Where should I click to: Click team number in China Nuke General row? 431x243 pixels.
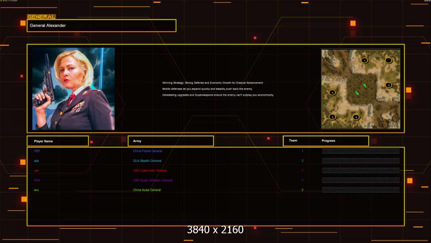pyautogui.click(x=302, y=190)
